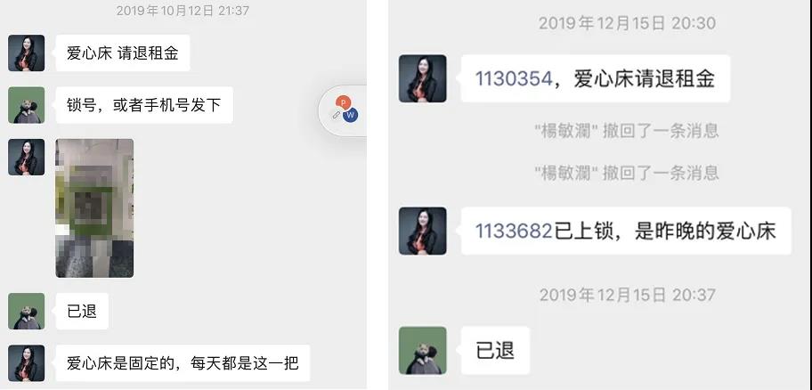Tap woman's avatar beside '爱心床 请退租金' with space
Screen dimensions: 812x390
pos(27,53)
